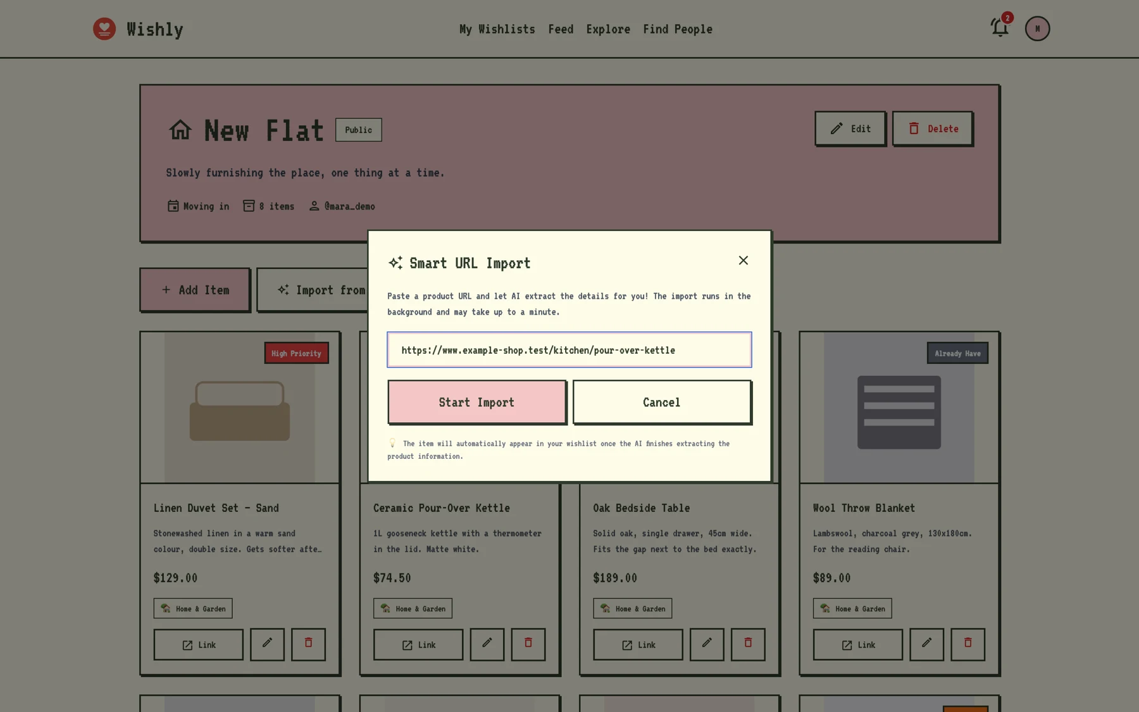Screen dimensions: 1139x712
Task: Open the Feed page
Action: pyautogui.click(x=561, y=29)
